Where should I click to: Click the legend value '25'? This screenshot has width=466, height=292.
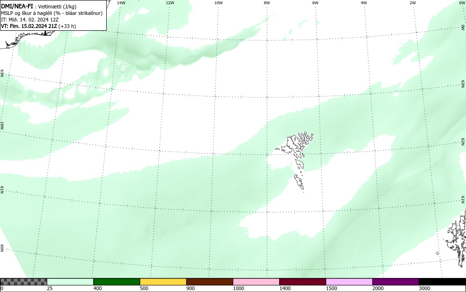50,288
